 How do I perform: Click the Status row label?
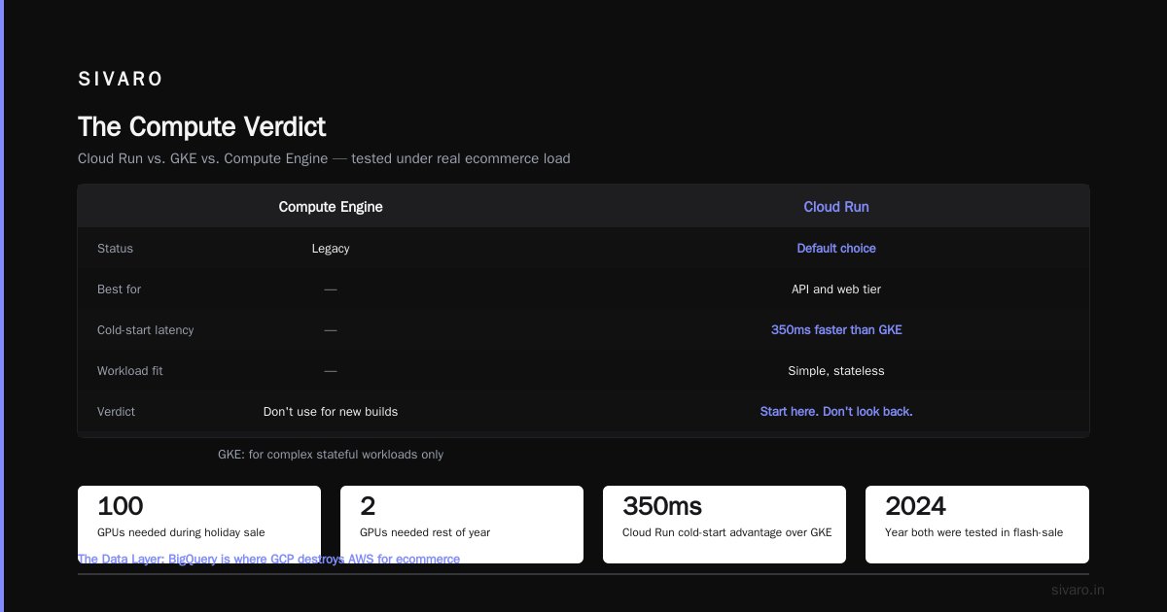point(115,249)
